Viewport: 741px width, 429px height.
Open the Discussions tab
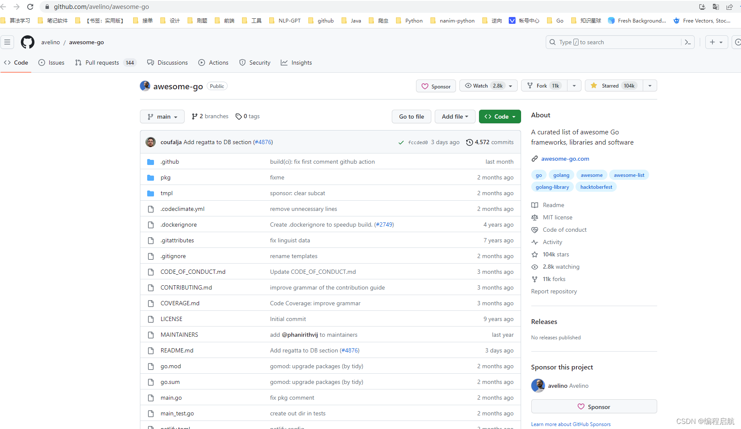(168, 63)
